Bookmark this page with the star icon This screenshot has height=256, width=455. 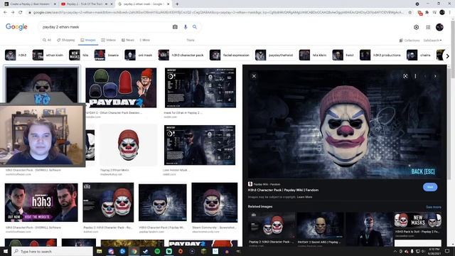click(410, 13)
